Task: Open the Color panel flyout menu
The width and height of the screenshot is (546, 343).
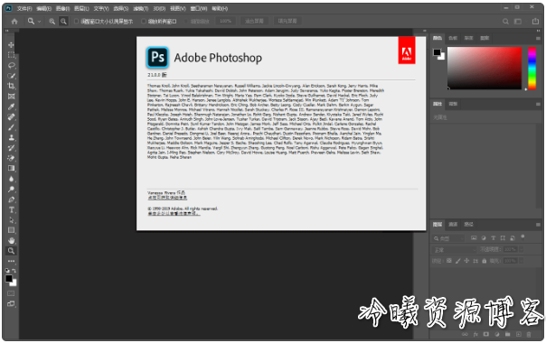Action: [538, 38]
